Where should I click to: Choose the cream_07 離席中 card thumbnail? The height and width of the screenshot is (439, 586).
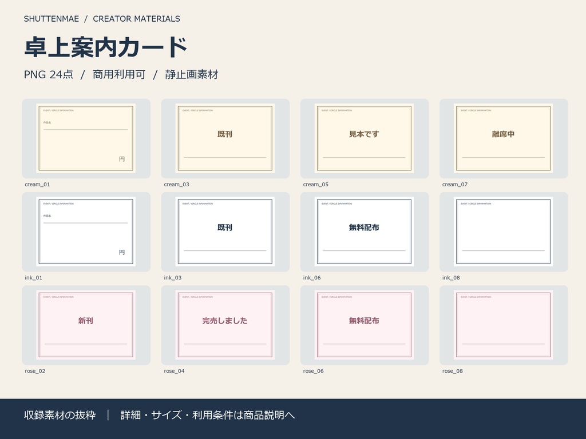pos(504,138)
